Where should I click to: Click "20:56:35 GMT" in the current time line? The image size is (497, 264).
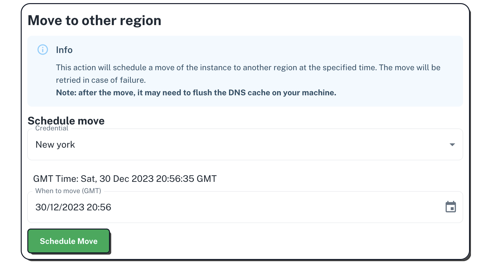(186, 179)
